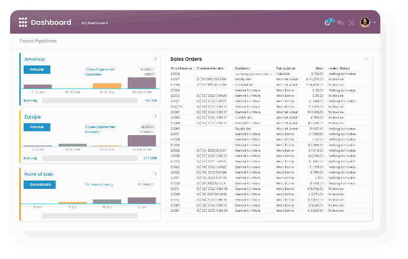Click the Point of Sale DASHBOARD button
The image size is (408, 259).
pos(40,185)
